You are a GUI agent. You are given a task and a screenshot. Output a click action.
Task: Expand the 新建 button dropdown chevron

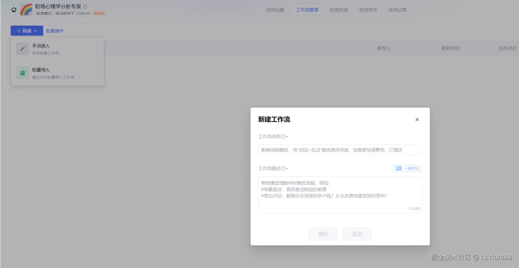[36, 31]
